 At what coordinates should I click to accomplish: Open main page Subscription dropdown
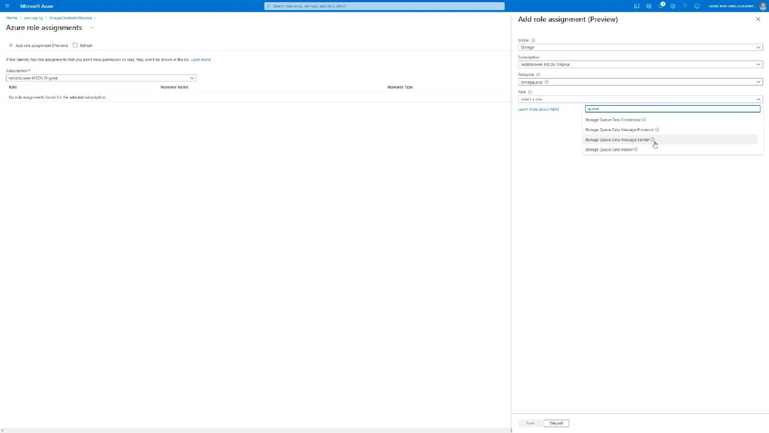click(x=101, y=78)
